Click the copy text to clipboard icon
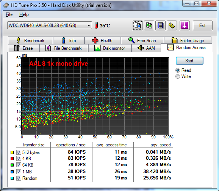This screenshot has width=219, height=192. tap(138, 25)
